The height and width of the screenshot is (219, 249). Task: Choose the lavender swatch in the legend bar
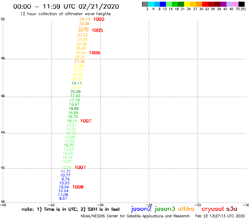(x=229, y=4)
